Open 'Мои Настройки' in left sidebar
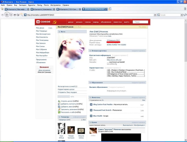The image size is (187, 142). tap(41, 55)
